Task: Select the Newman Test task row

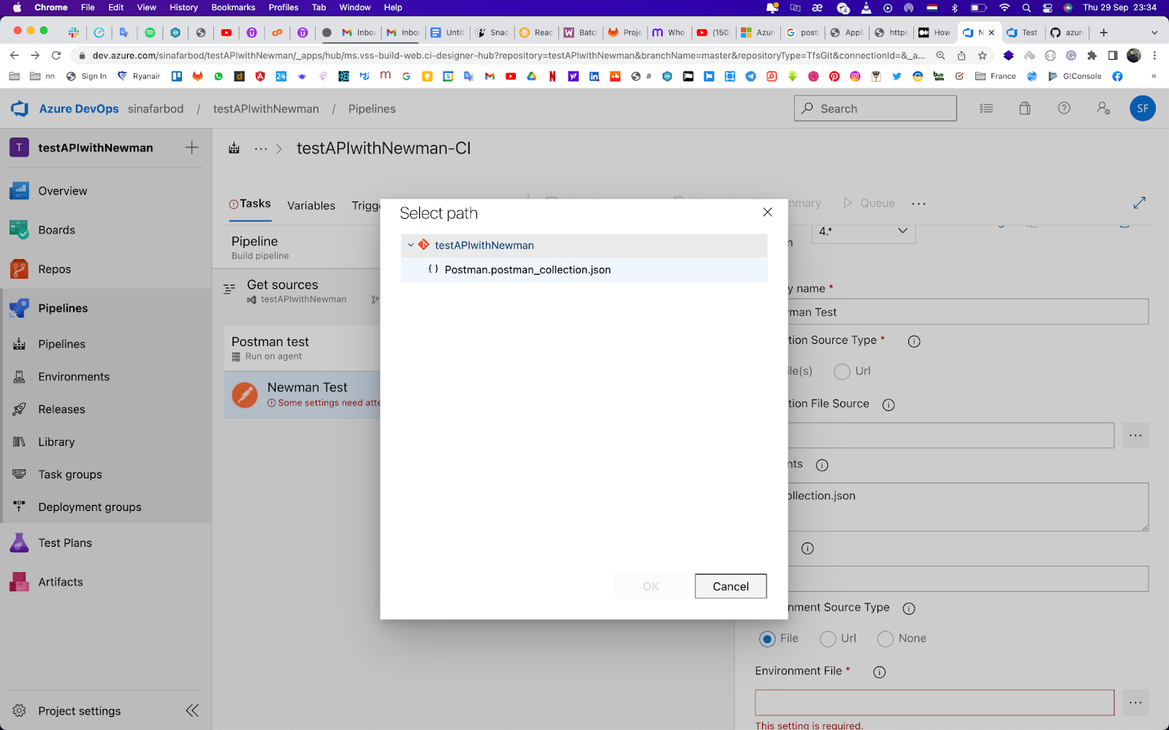Action: click(302, 394)
